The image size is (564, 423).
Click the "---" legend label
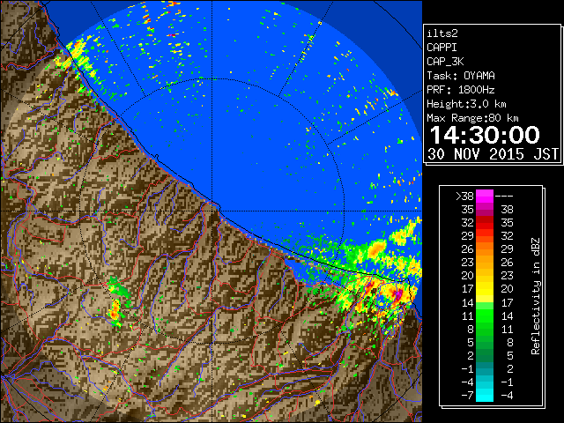coord(504,196)
